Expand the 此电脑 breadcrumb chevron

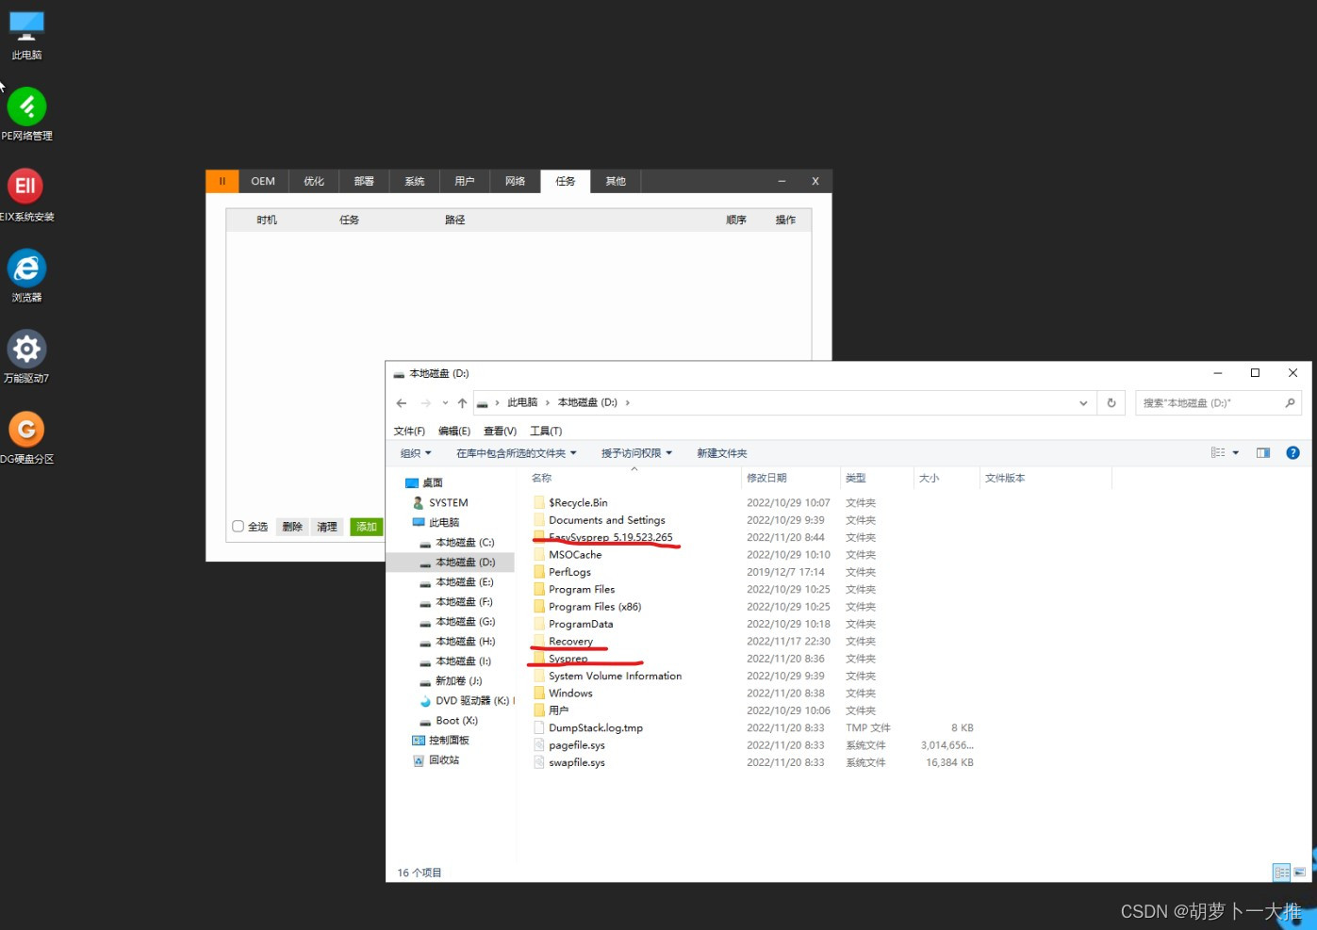click(547, 403)
